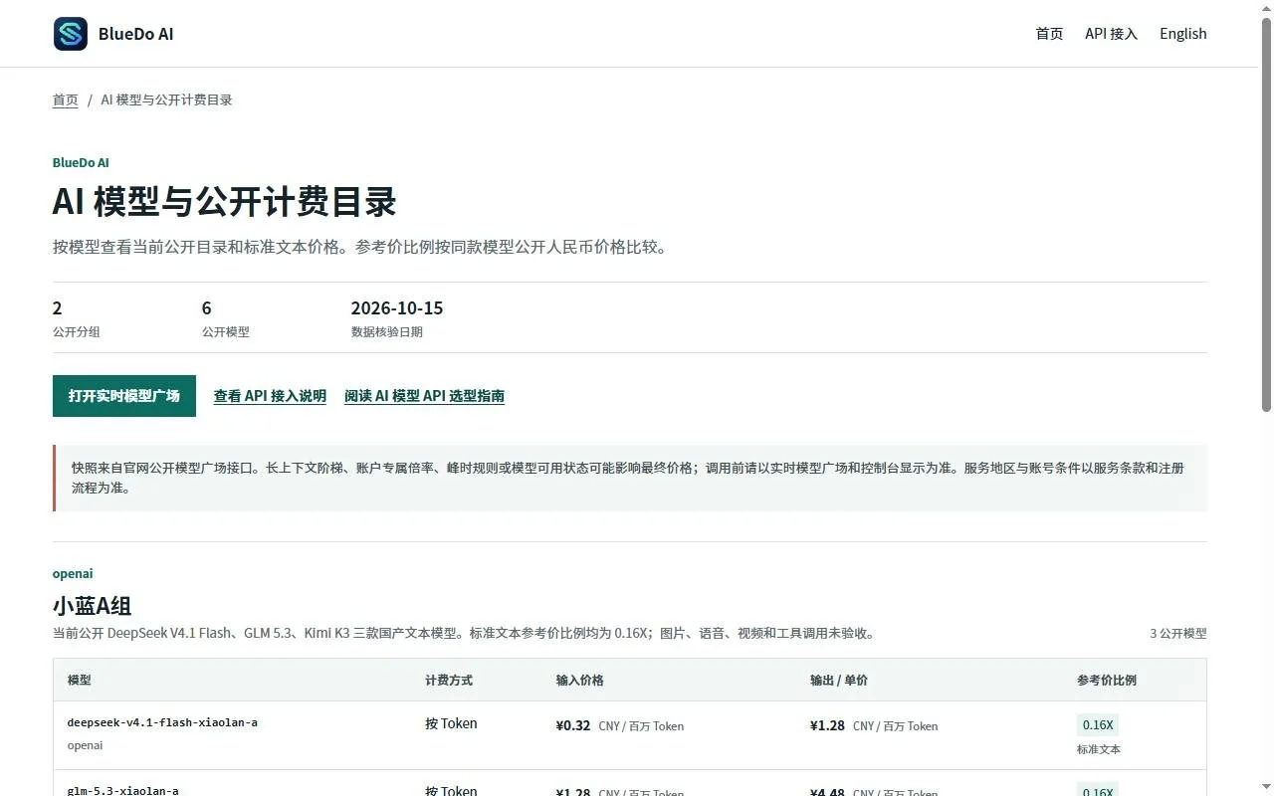This screenshot has width=1274, height=796.
Task: Click the ¥0.32 input price value
Action: 573,725
